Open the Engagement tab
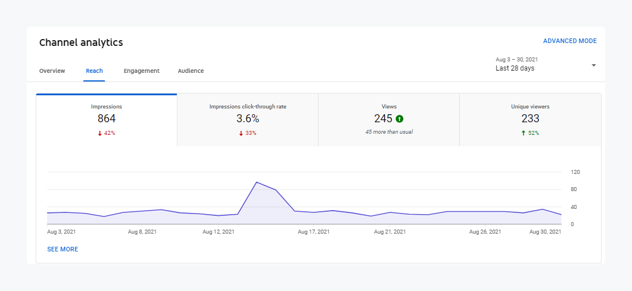Image resolution: width=632 pixels, height=291 pixels. click(141, 71)
